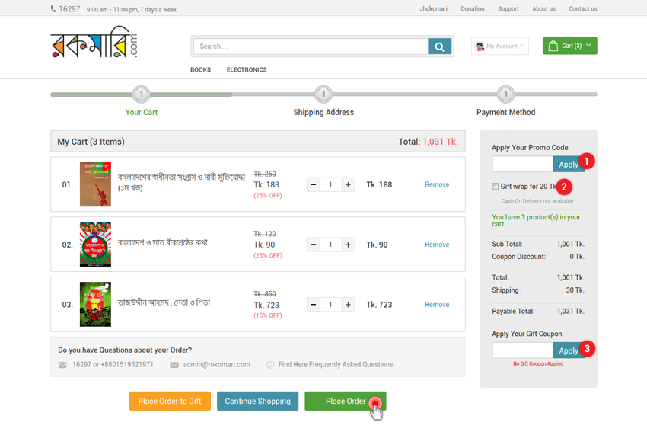Decrease quantity of first cart item
Viewport: 647px width, 432px height.
[x=314, y=185]
